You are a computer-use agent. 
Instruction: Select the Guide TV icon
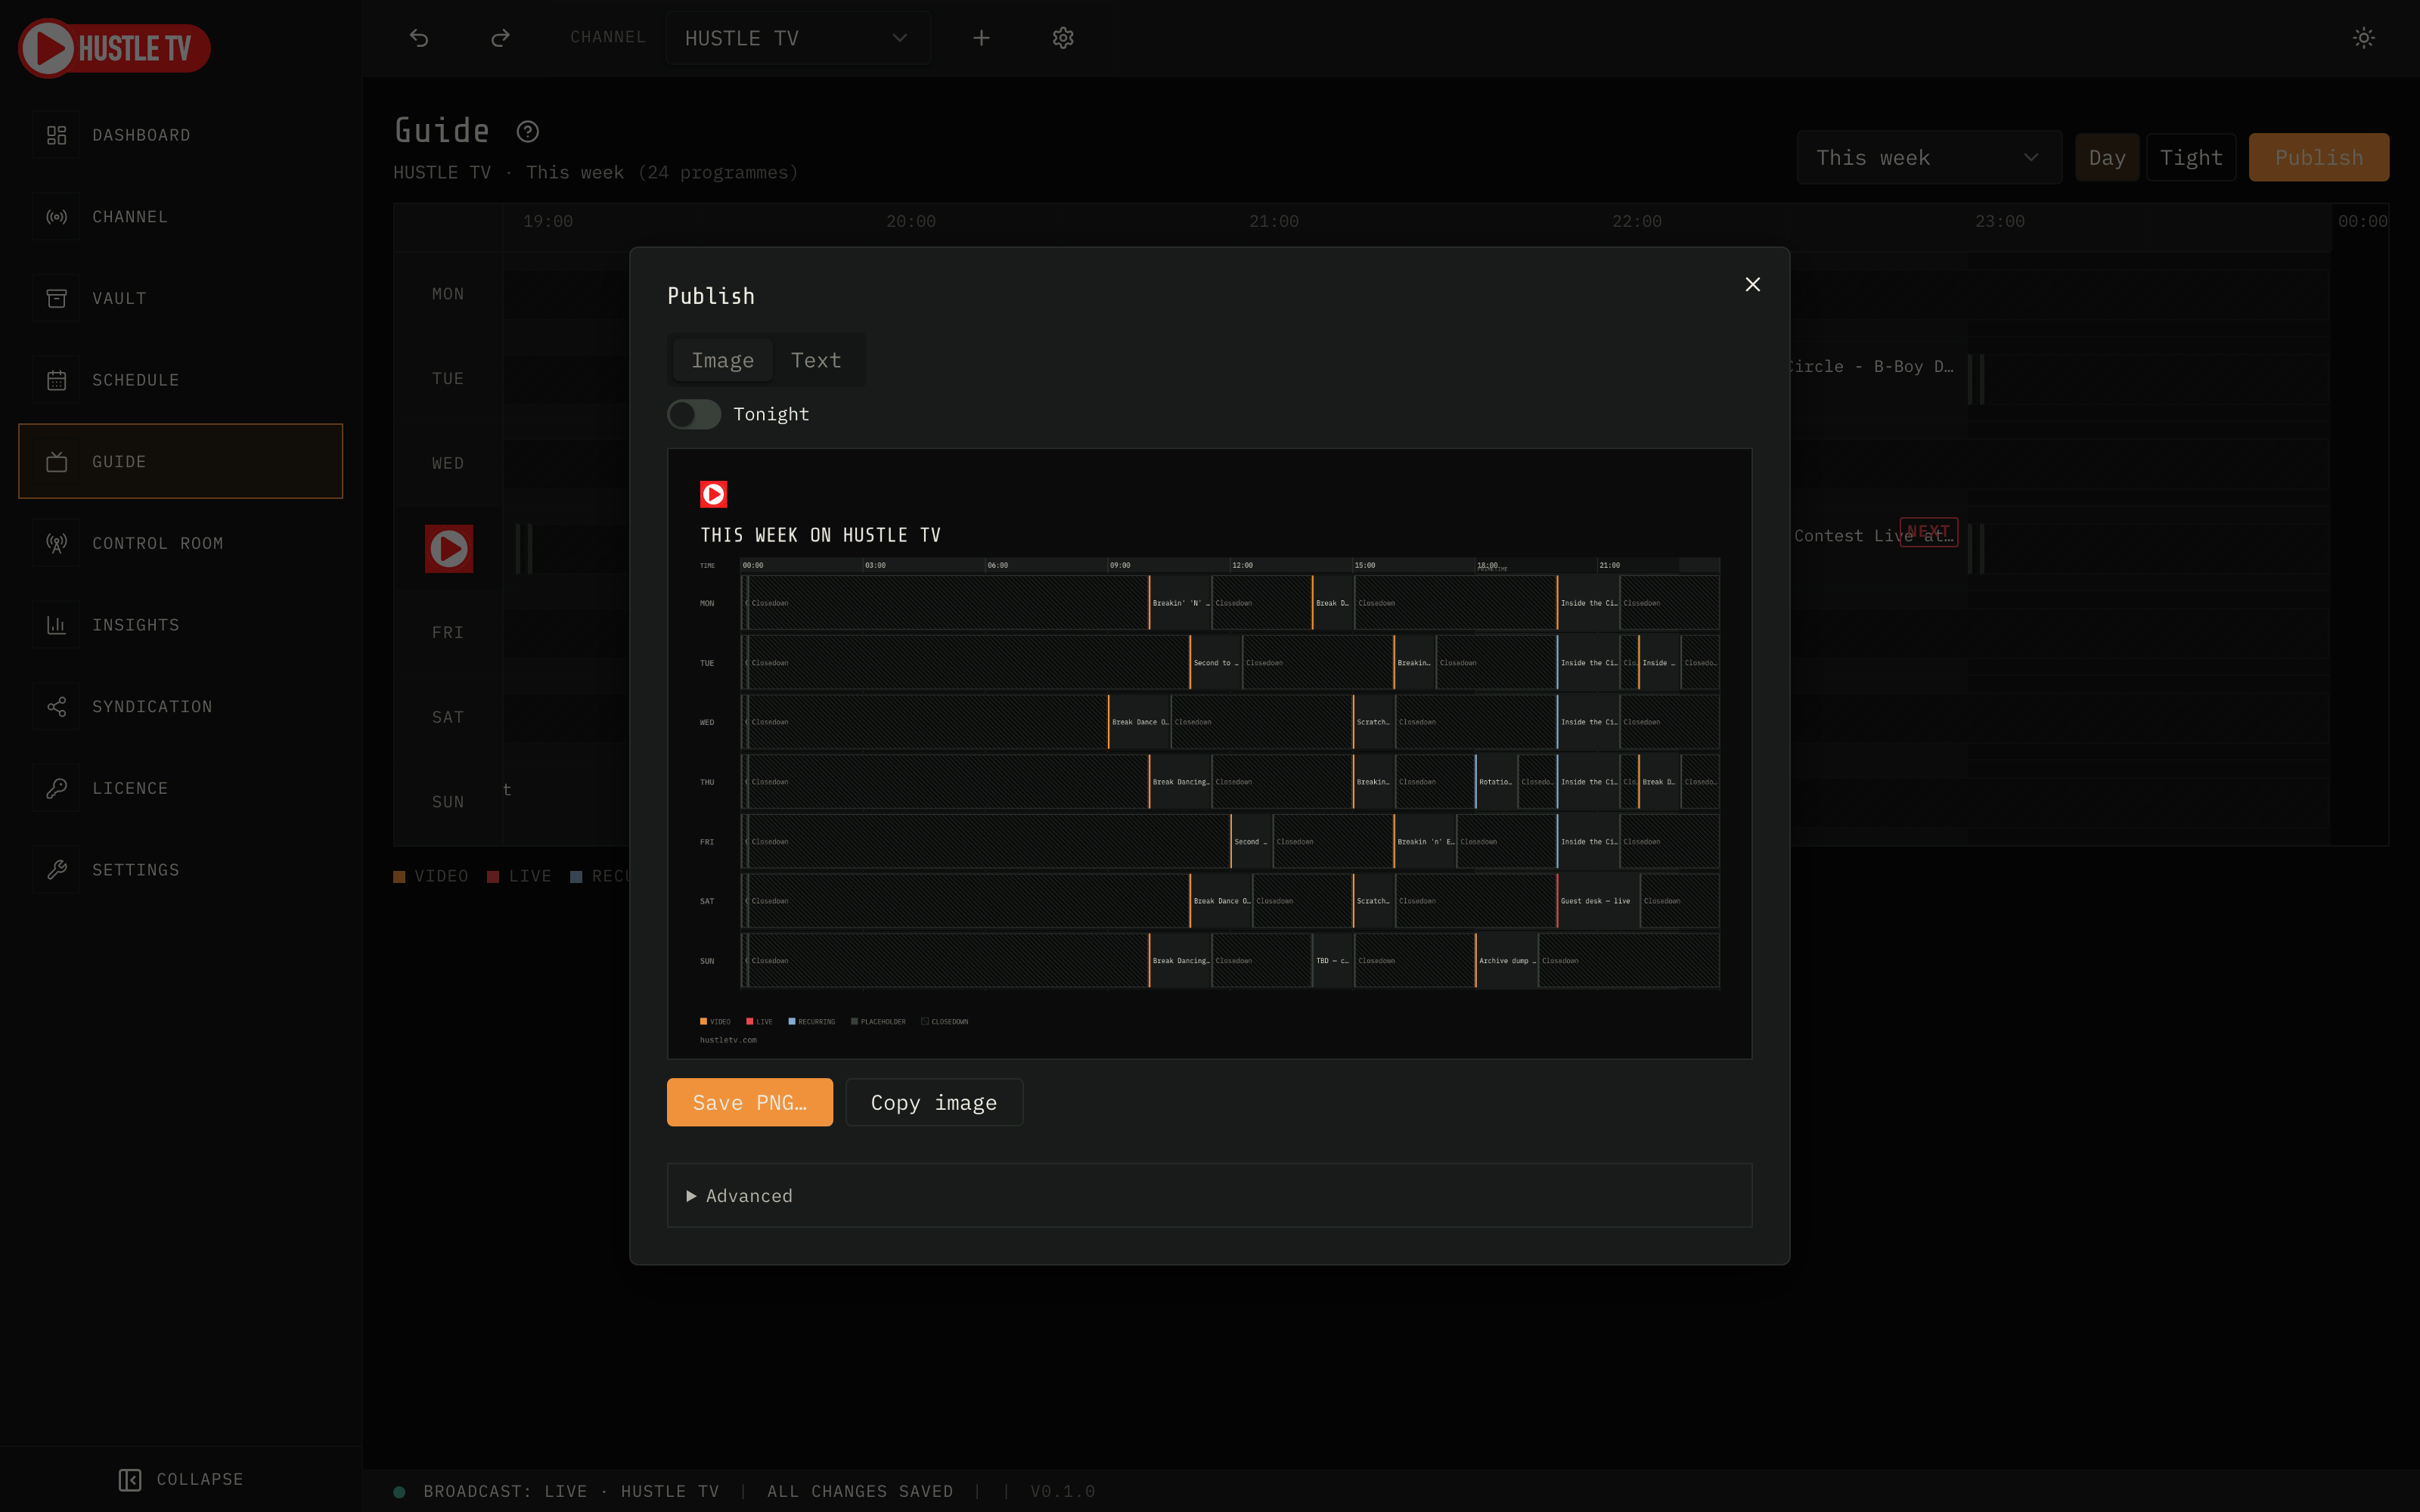57,462
